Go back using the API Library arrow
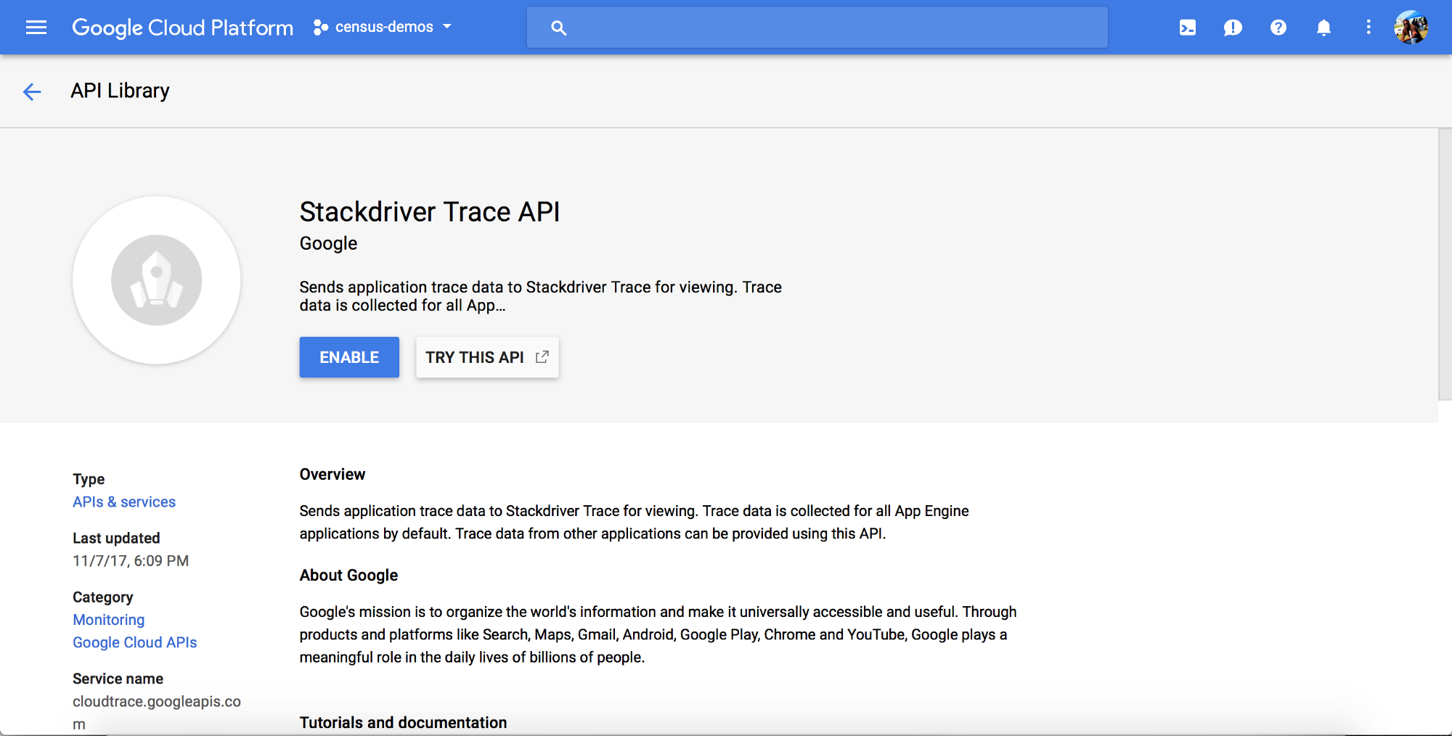Image resolution: width=1452 pixels, height=736 pixels. click(x=32, y=91)
